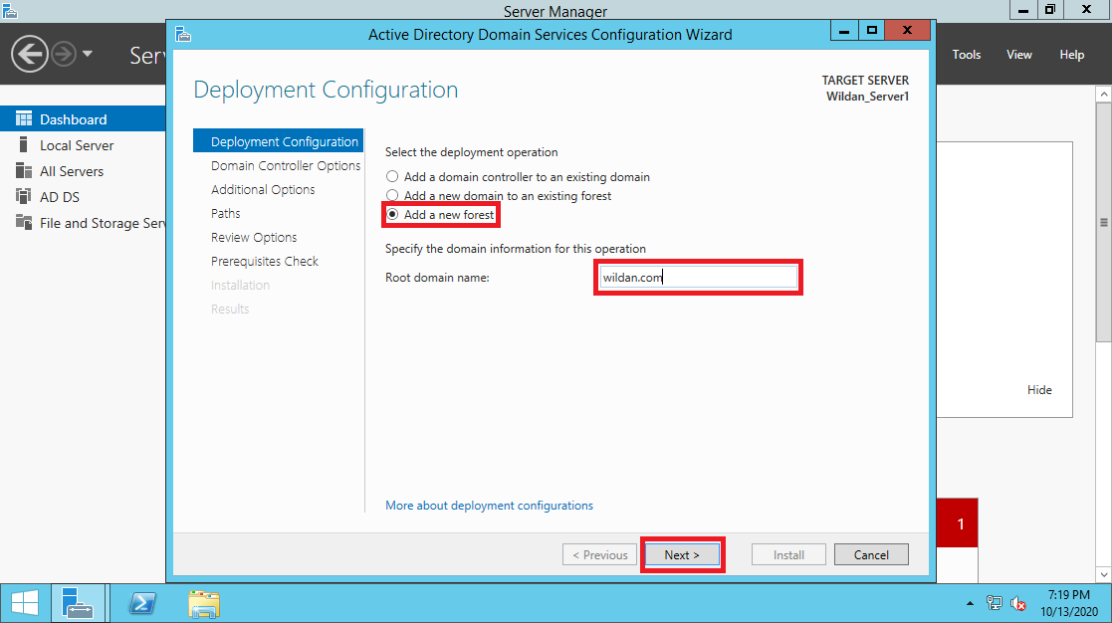This screenshot has width=1112, height=623.
Task: Click the Server Manager forward arrow
Action: (64, 54)
